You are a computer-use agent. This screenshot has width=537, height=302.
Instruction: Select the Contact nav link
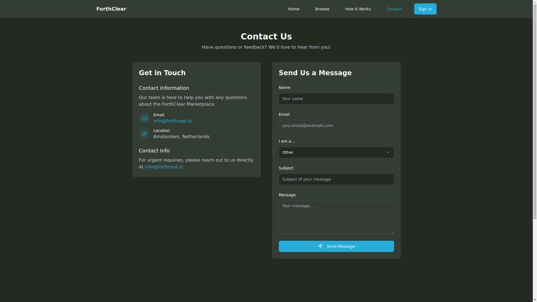pos(394,9)
